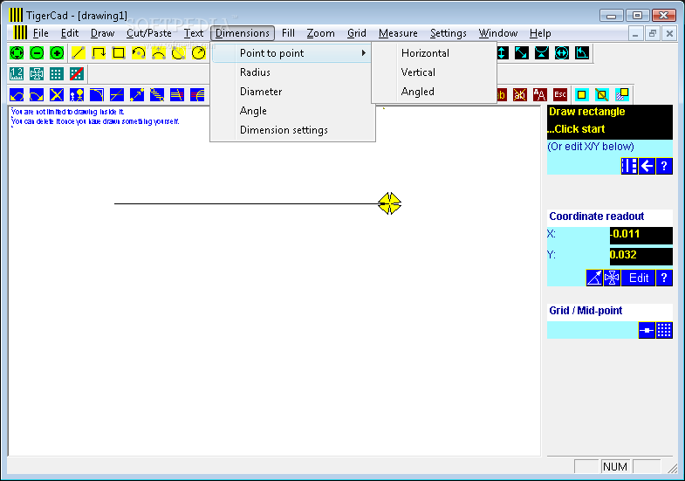Choose Radius from Dimensions menu

(x=292, y=72)
